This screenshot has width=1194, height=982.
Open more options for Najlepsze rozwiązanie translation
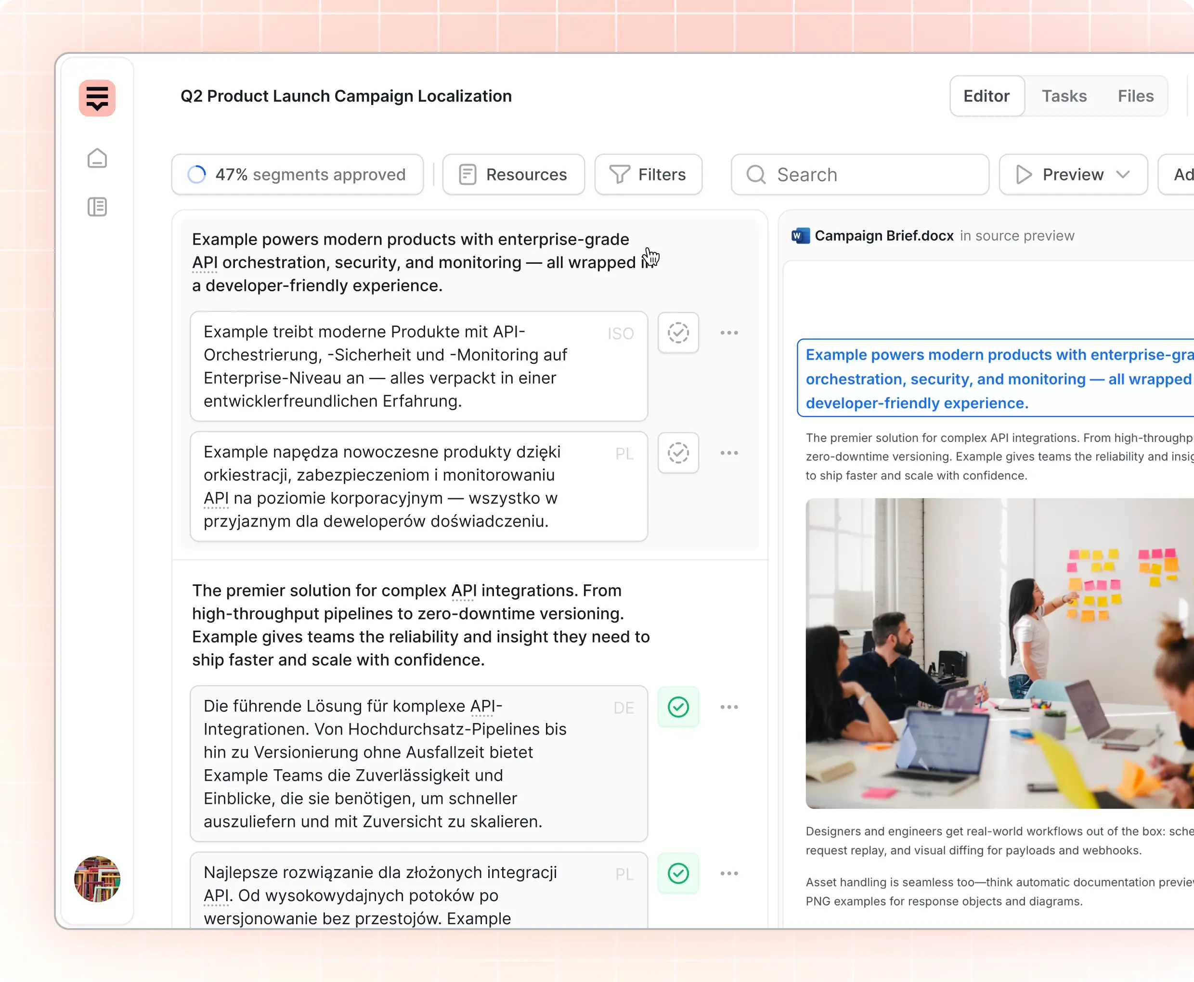coord(729,873)
